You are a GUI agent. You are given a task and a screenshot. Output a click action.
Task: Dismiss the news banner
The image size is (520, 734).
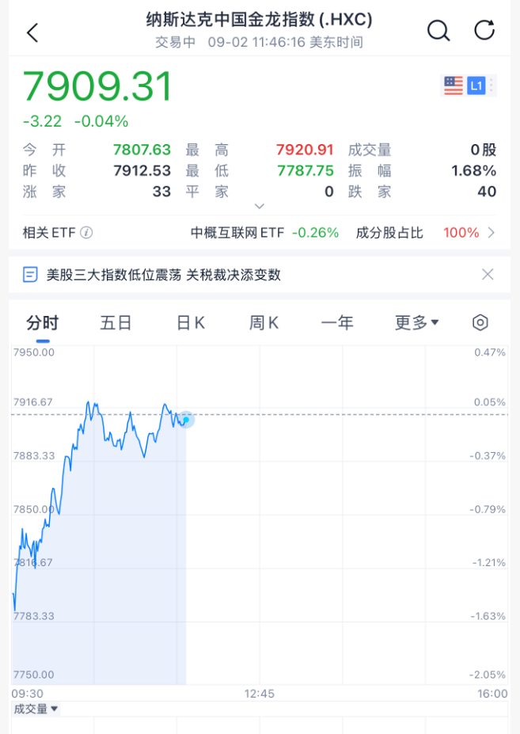pos(488,274)
